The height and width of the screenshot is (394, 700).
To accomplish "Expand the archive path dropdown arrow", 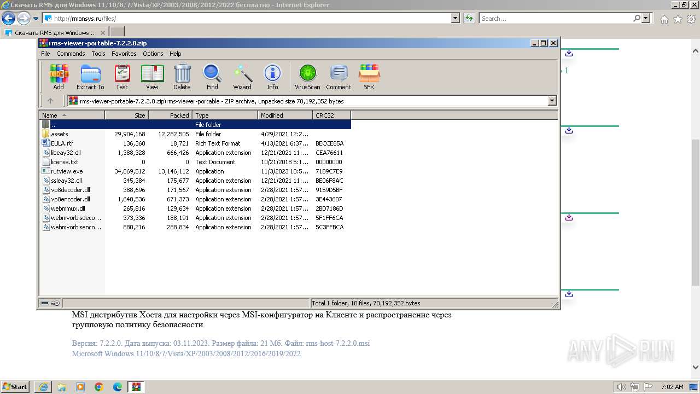I will [x=552, y=101].
